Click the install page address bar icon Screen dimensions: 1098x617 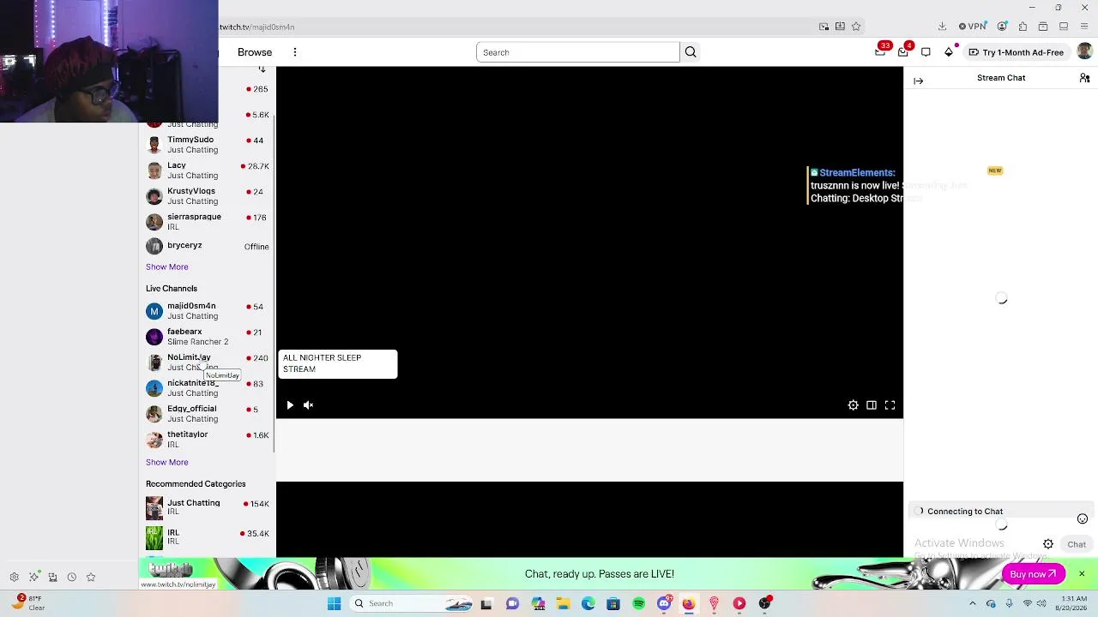point(840,27)
